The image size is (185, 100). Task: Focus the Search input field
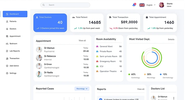pos(65,5)
